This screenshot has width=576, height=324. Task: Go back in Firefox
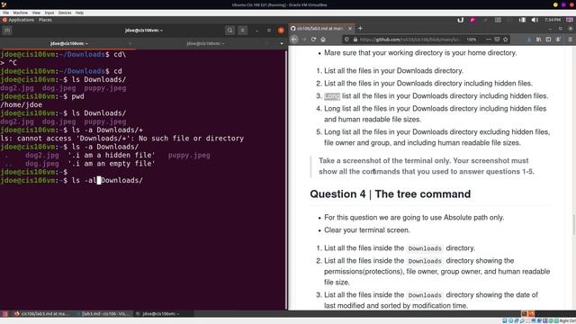[294, 40]
